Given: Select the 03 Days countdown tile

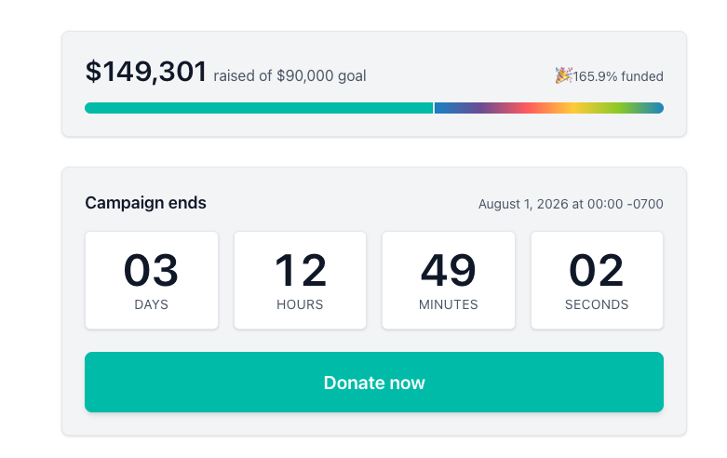Looking at the screenshot, I should click(x=152, y=280).
